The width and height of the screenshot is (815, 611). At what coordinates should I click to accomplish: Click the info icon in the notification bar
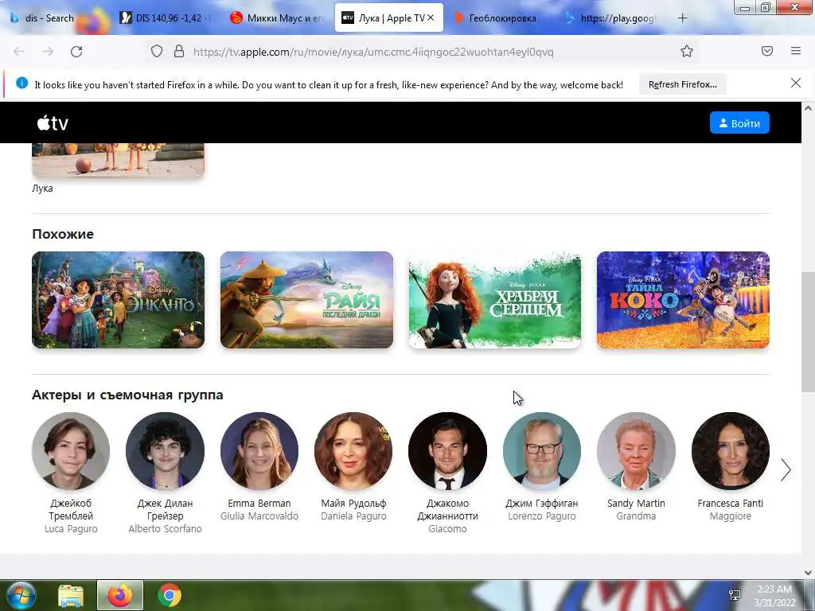tap(21, 83)
